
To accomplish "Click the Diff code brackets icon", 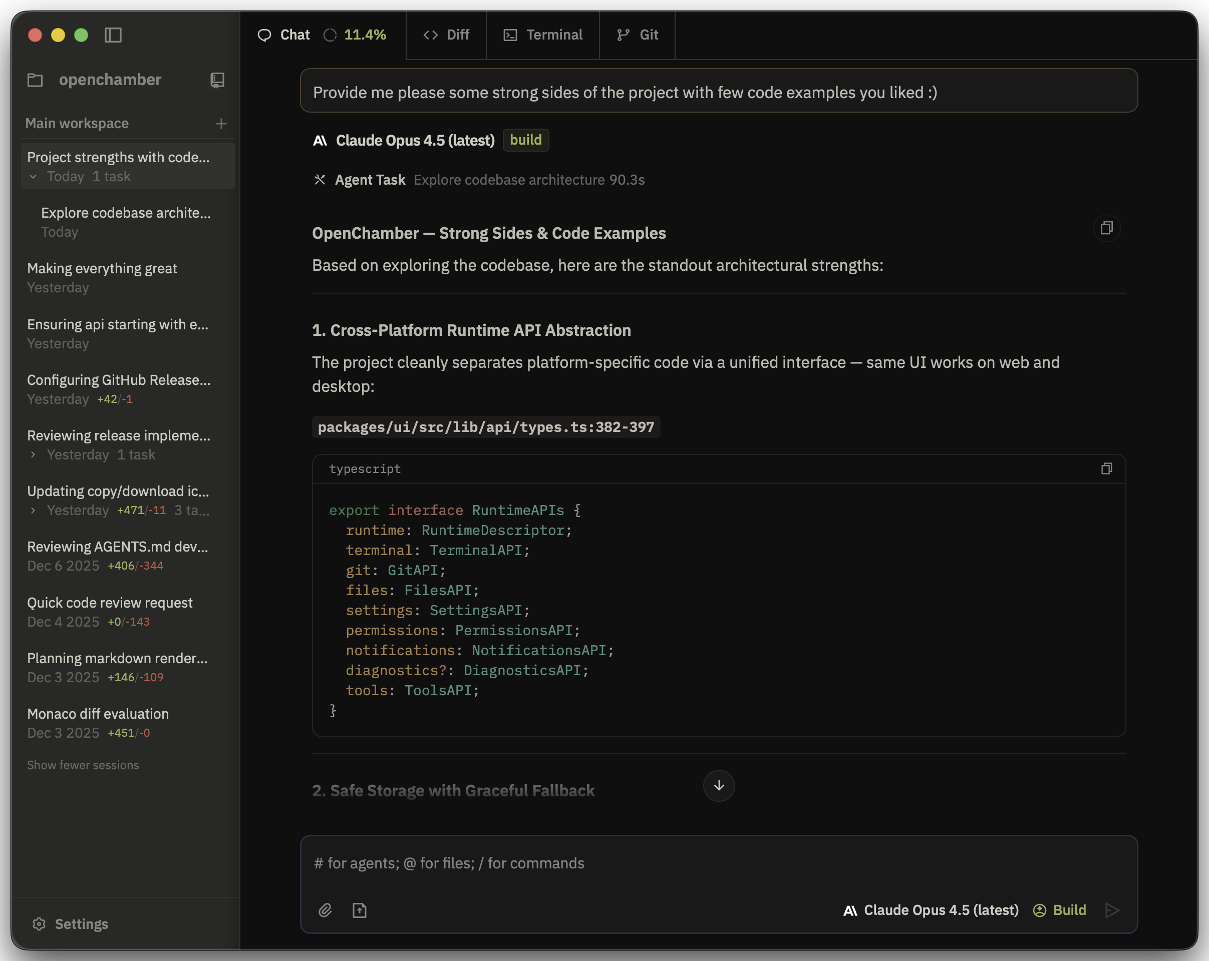I will [431, 35].
